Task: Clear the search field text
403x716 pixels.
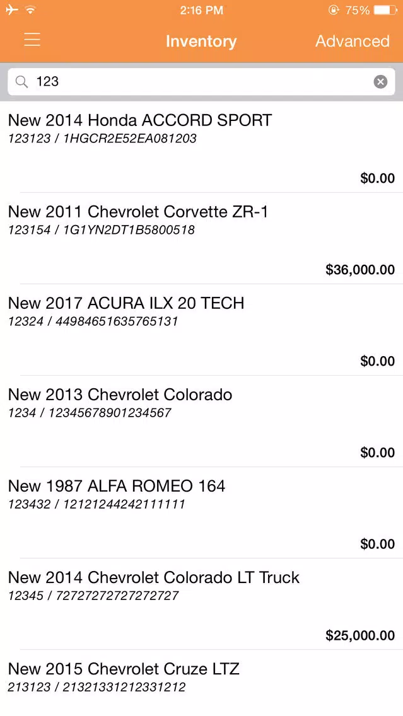Action: [x=380, y=82]
